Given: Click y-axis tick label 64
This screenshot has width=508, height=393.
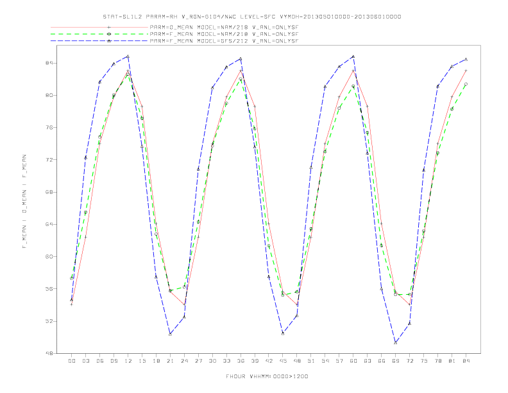Looking at the screenshot, I should click(x=49, y=224).
